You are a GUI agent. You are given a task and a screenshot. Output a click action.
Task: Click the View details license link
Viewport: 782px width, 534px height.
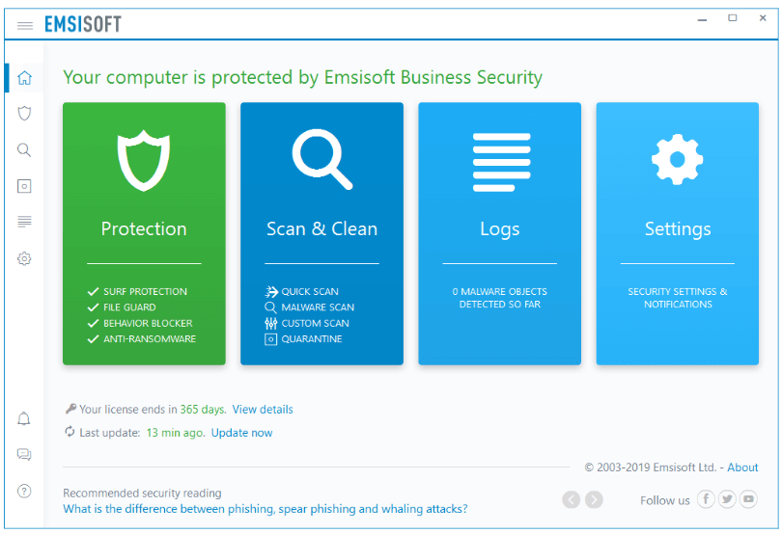[263, 410]
